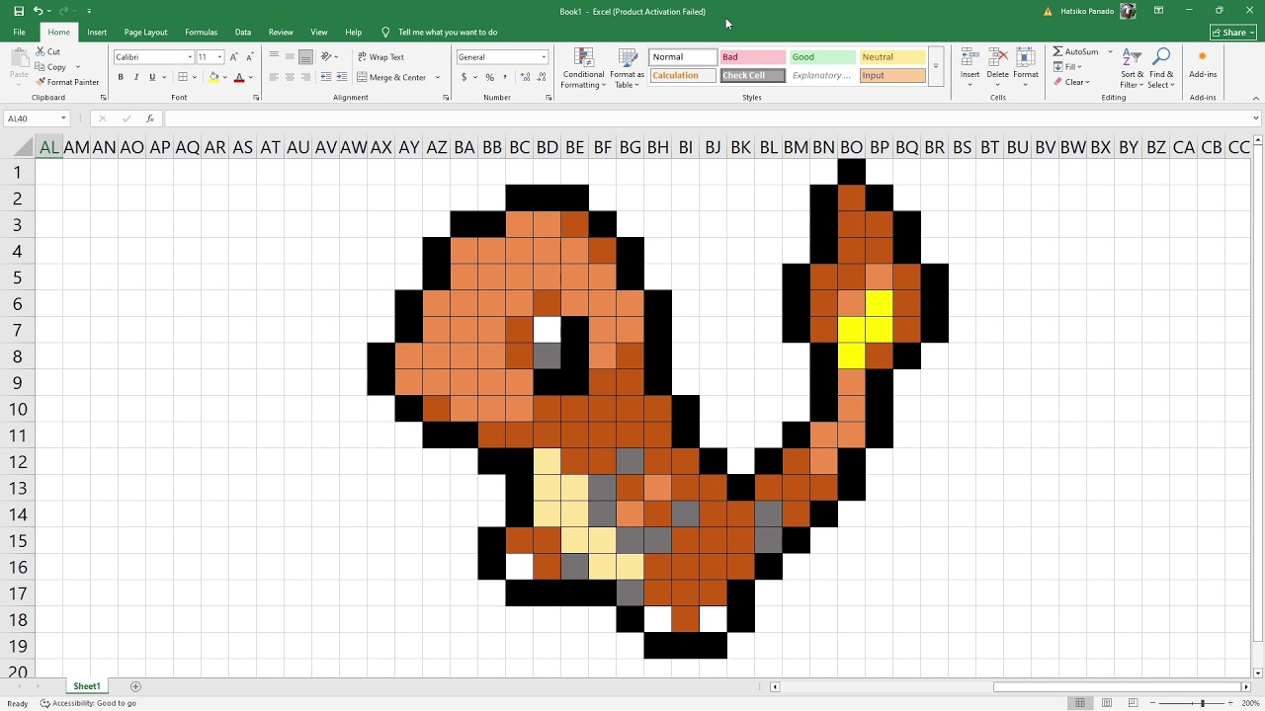This screenshot has width=1265, height=711.
Task: Align cell content to the middle
Action: pos(291,57)
